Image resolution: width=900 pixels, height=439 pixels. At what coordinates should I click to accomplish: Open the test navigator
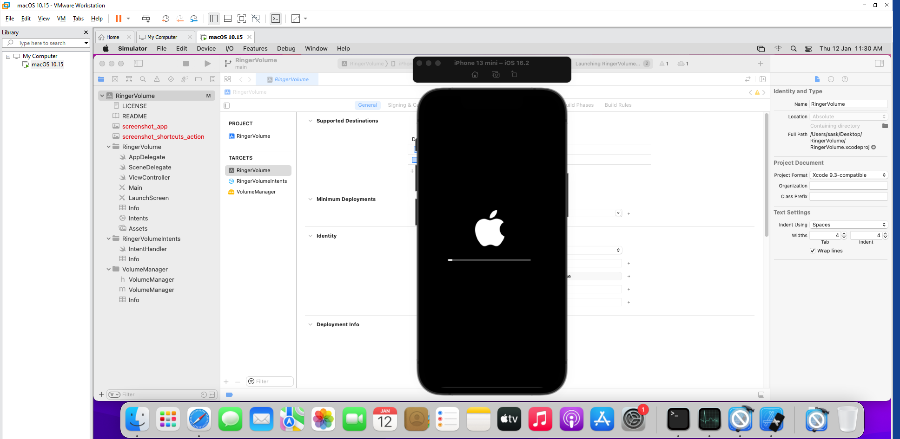point(171,79)
